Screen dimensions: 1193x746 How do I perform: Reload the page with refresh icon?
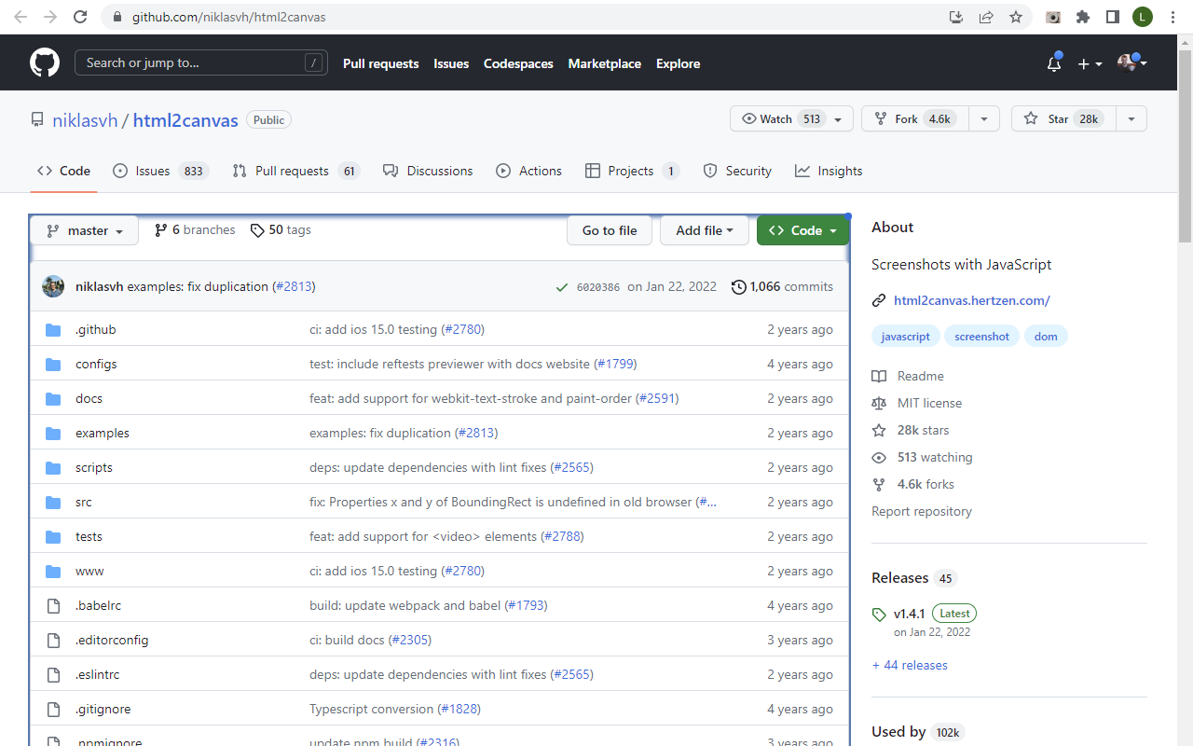pos(80,17)
